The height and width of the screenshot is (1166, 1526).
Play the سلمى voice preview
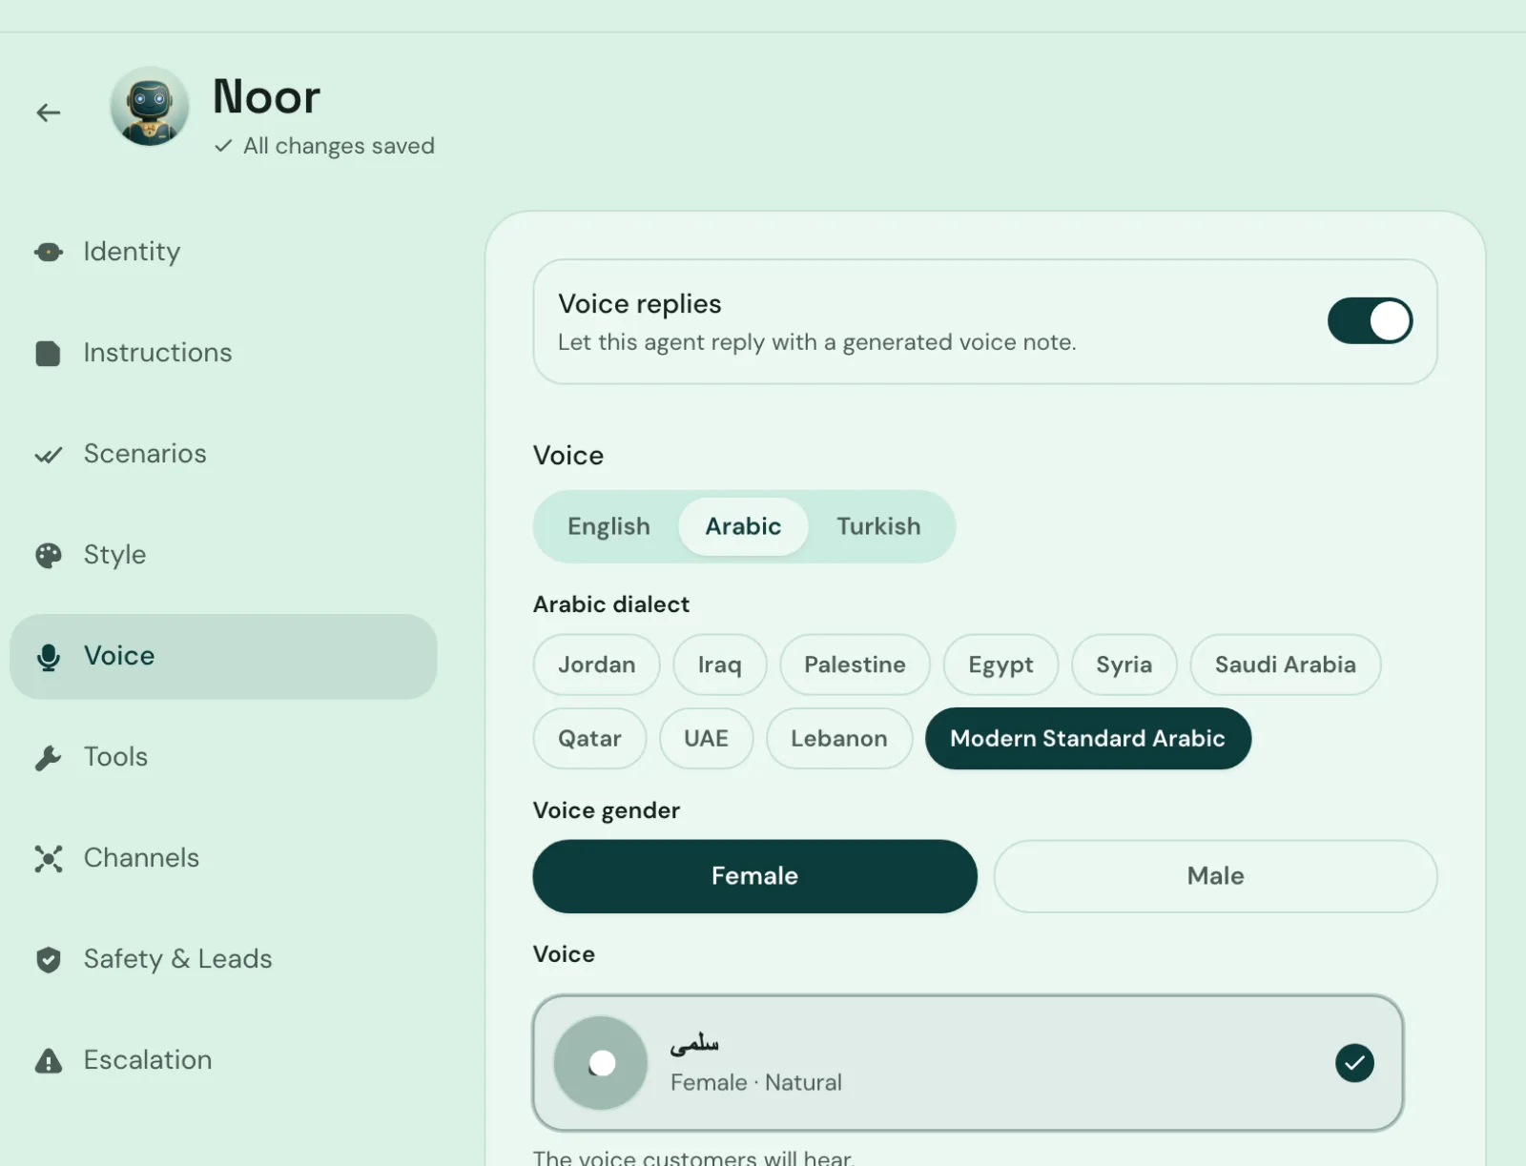[601, 1063]
